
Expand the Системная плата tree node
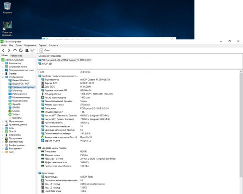(x=2, y=67)
